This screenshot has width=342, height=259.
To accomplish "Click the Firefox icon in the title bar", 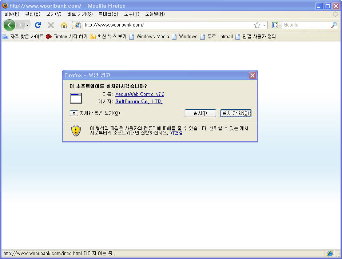I will pyautogui.click(x=5, y=5).
